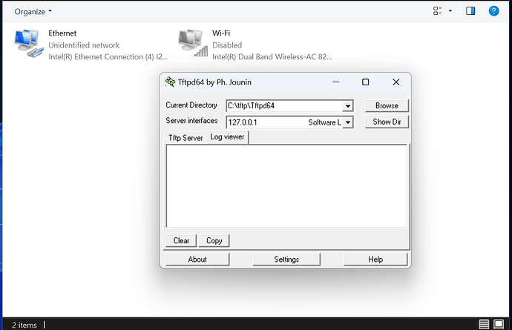Screen dimensions: 512x330
Task: Maximize the Tftpd64 window
Action: pos(365,82)
